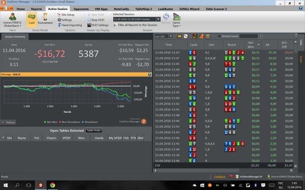Open the NoteCaddy tab

point(122,9)
